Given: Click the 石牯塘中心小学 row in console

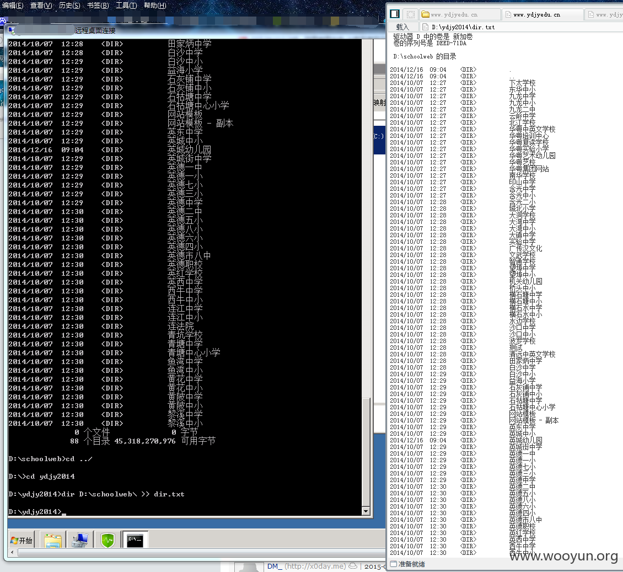Looking at the screenshot, I should point(119,106).
